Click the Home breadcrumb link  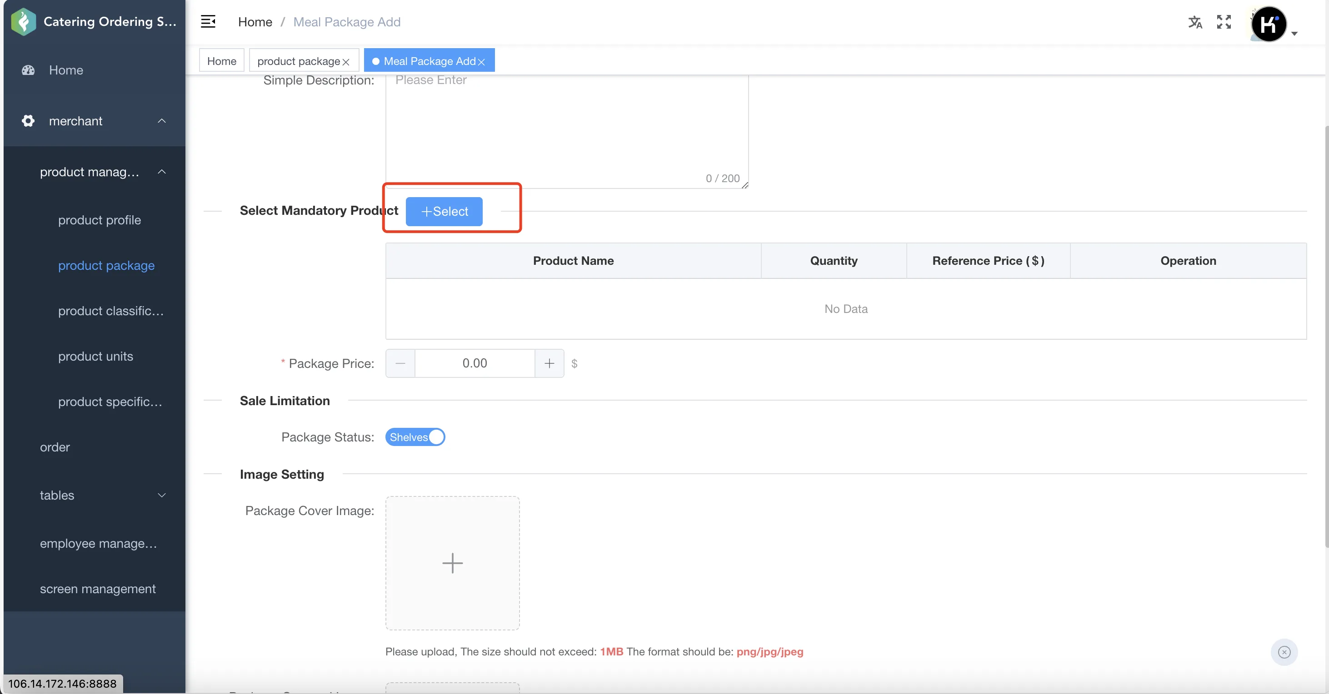[x=255, y=22]
